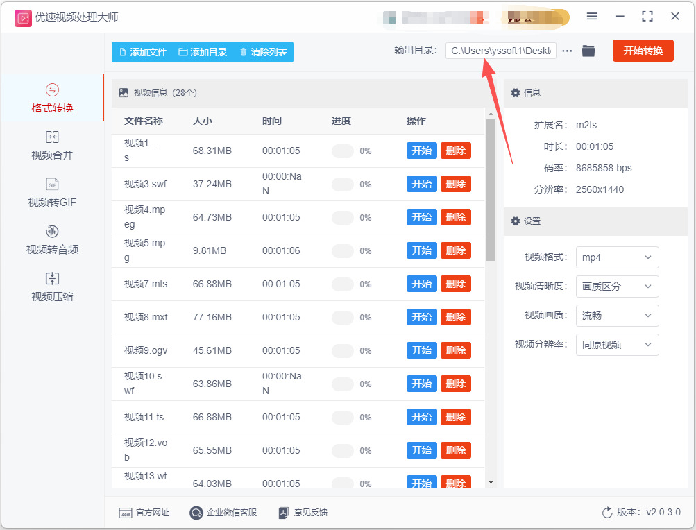This screenshot has height=530, width=696.
Task: Click 开始 for 视频11.ts
Action: [422, 417]
